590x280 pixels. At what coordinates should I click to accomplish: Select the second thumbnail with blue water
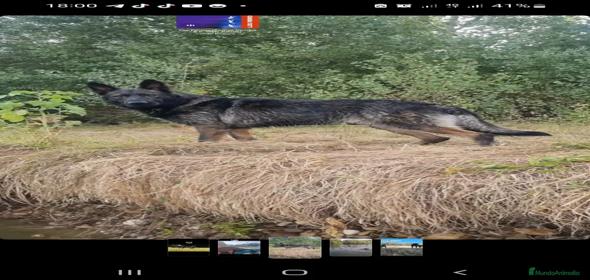[239, 248]
